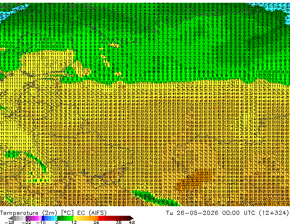The width and height of the screenshot is (290, 224).
Task: Click the purple segment of the color scale
Action: point(33,218)
